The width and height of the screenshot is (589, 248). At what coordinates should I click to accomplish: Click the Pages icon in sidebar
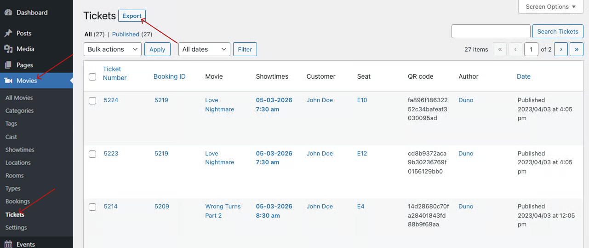pyautogui.click(x=8, y=65)
